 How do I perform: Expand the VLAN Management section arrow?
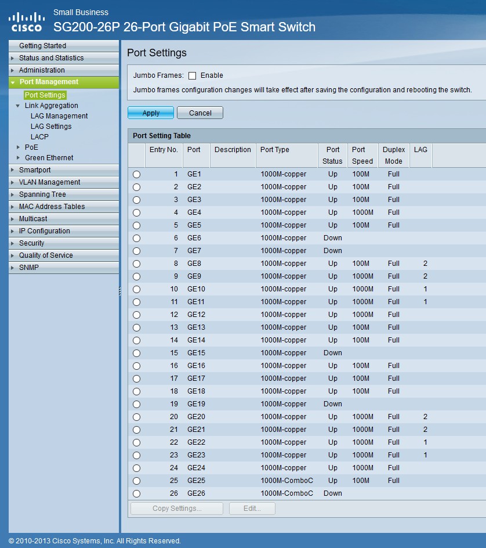(13, 182)
